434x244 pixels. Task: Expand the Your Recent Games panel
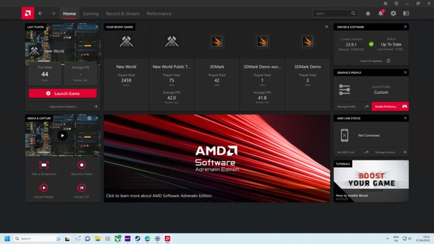[326, 27]
